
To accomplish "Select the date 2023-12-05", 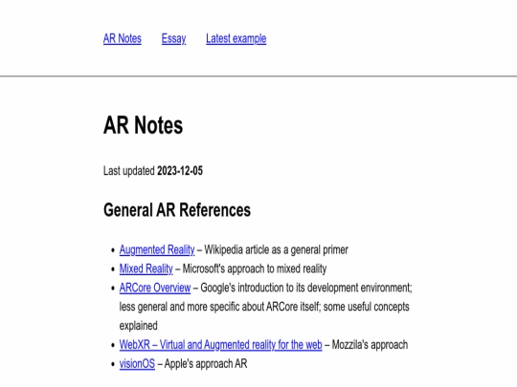I will click(x=180, y=171).
